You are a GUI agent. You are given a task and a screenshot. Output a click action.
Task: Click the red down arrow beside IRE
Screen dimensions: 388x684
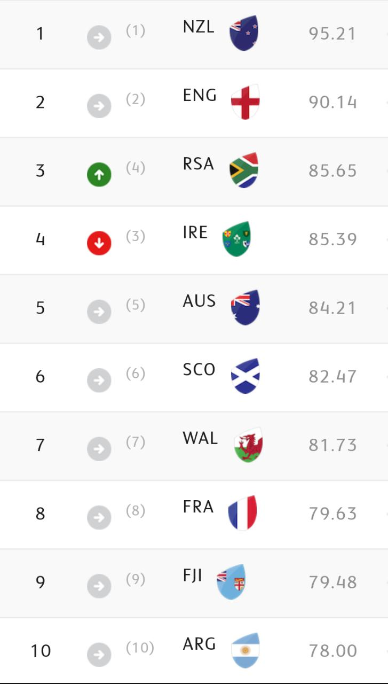click(99, 243)
